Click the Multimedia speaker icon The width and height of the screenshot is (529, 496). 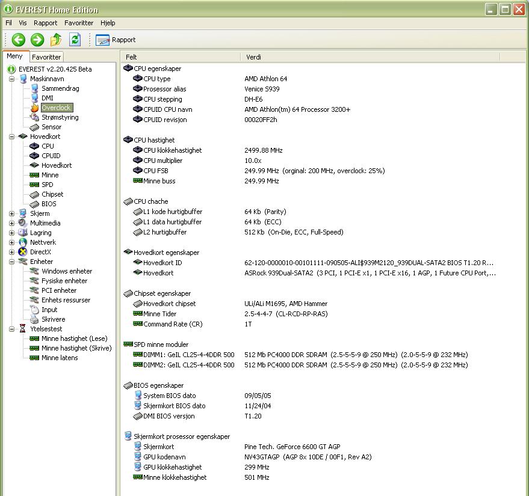(23, 223)
